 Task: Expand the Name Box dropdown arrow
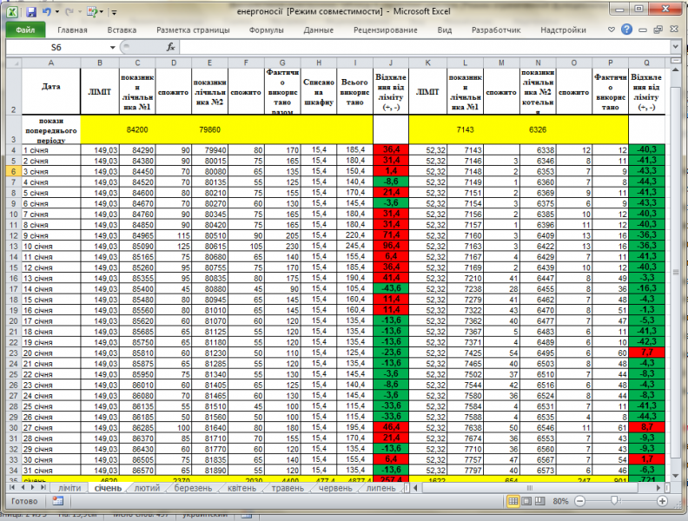pyautogui.click(x=112, y=47)
